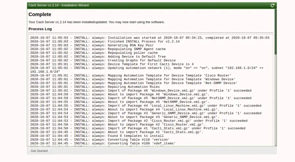Click the 'Generating RSA Key Pair' log line
The height and width of the screenshot is (162, 295).
pos(92,45)
